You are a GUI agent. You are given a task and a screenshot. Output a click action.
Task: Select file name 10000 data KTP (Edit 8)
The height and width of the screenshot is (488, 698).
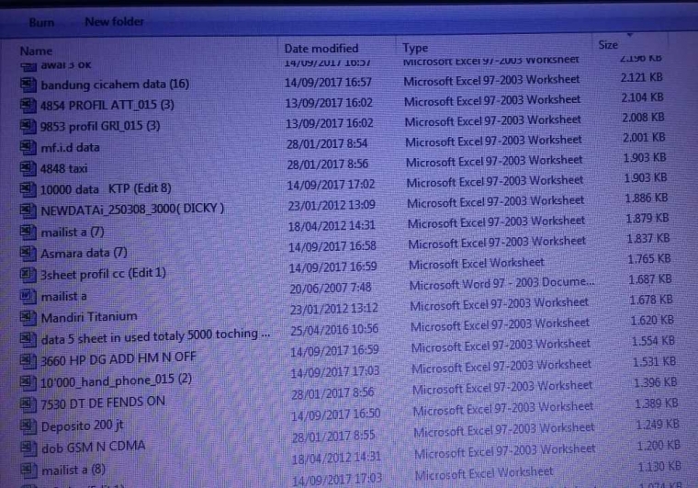pos(106,188)
